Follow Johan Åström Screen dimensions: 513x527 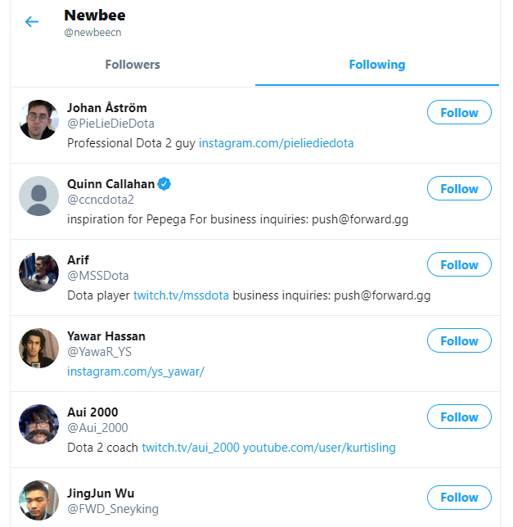(x=459, y=113)
